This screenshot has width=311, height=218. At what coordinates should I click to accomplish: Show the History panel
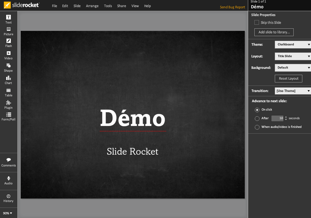[x=9, y=199]
